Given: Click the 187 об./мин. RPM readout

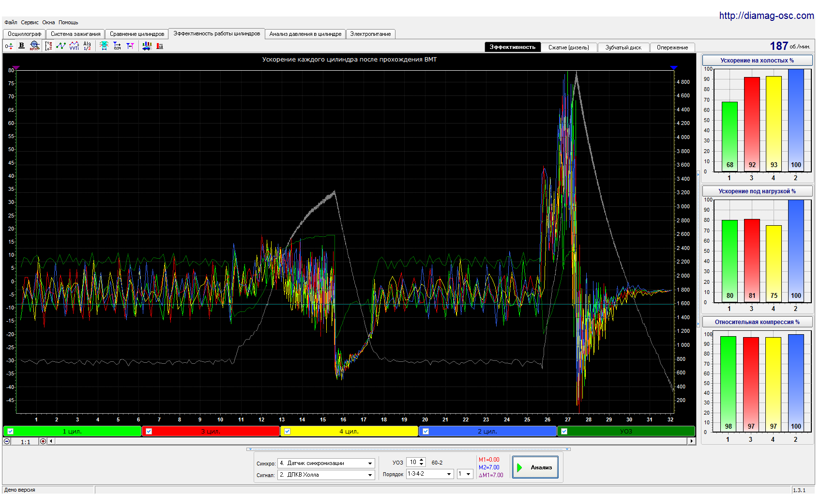Looking at the screenshot, I should point(790,46).
